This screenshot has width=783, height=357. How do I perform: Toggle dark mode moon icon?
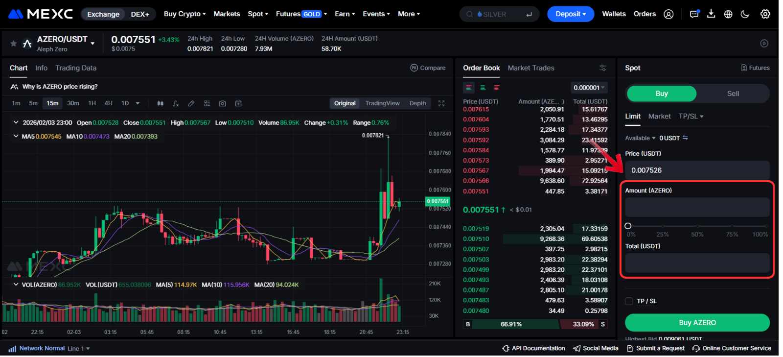pos(745,14)
